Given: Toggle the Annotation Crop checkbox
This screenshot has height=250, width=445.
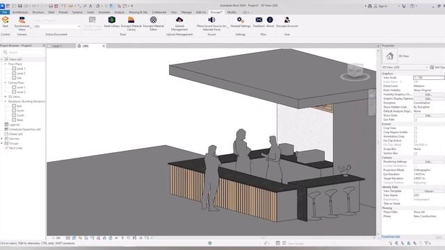Looking at the screenshot, I should pyautogui.click(x=416, y=137).
